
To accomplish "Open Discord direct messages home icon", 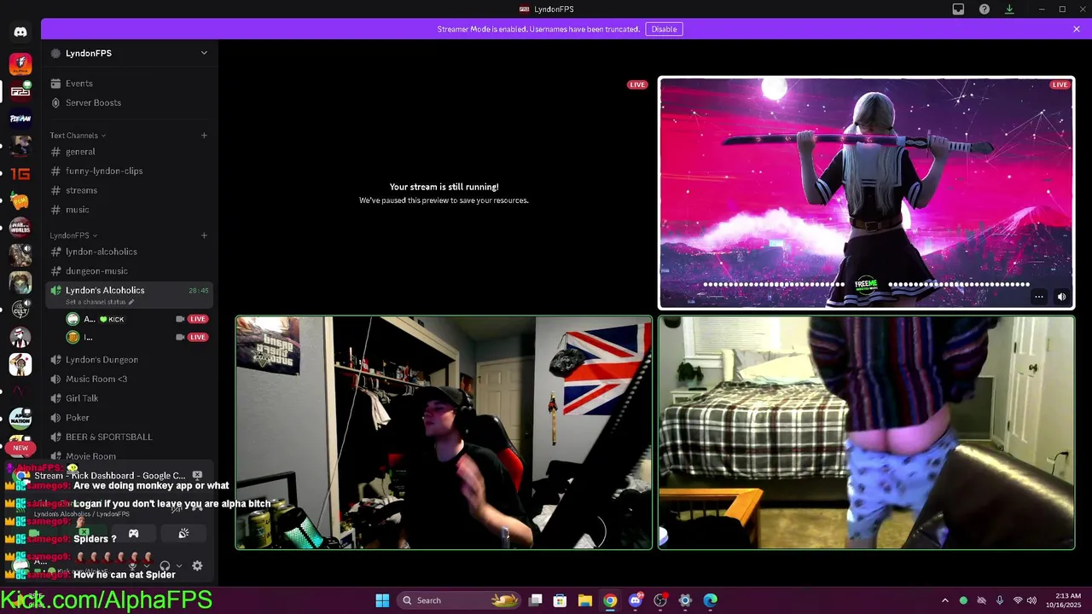I will [20, 32].
